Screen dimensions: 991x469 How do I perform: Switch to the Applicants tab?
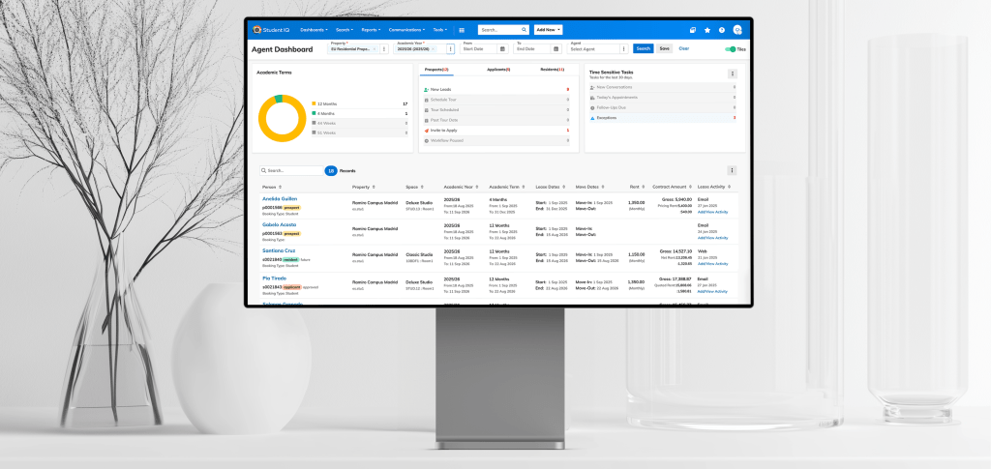501,71
